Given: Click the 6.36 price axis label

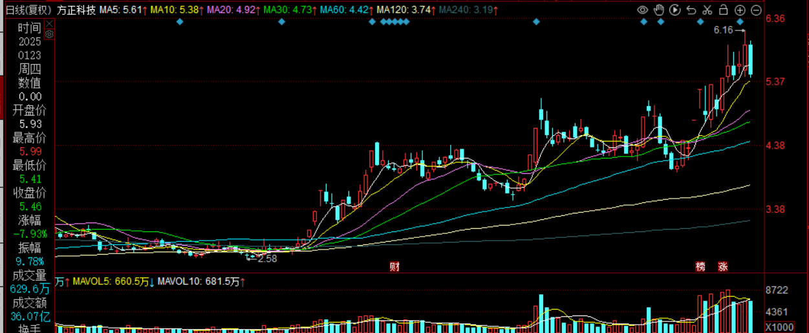Looking at the screenshot, I should 775,19.
